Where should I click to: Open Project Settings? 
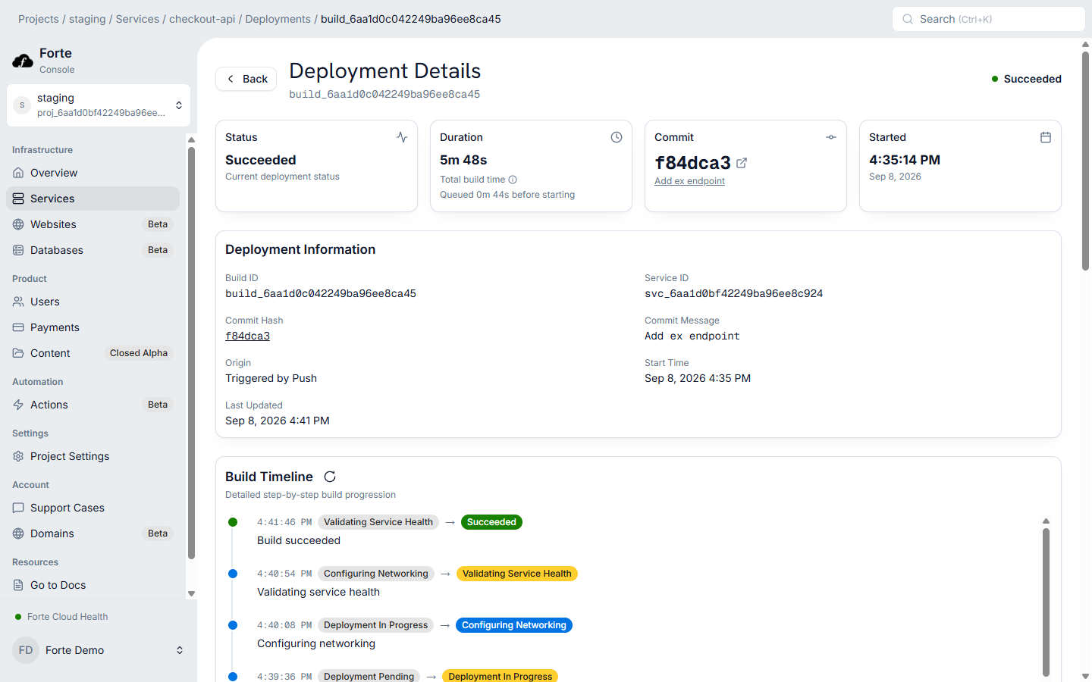point(93,456)
